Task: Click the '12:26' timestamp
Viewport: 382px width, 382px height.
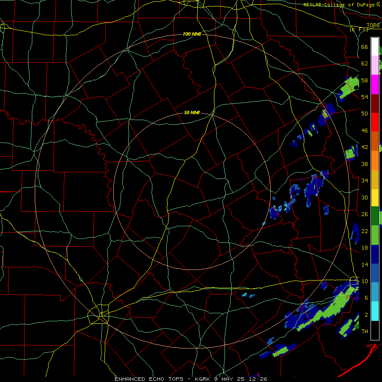Action: point(259,379)
